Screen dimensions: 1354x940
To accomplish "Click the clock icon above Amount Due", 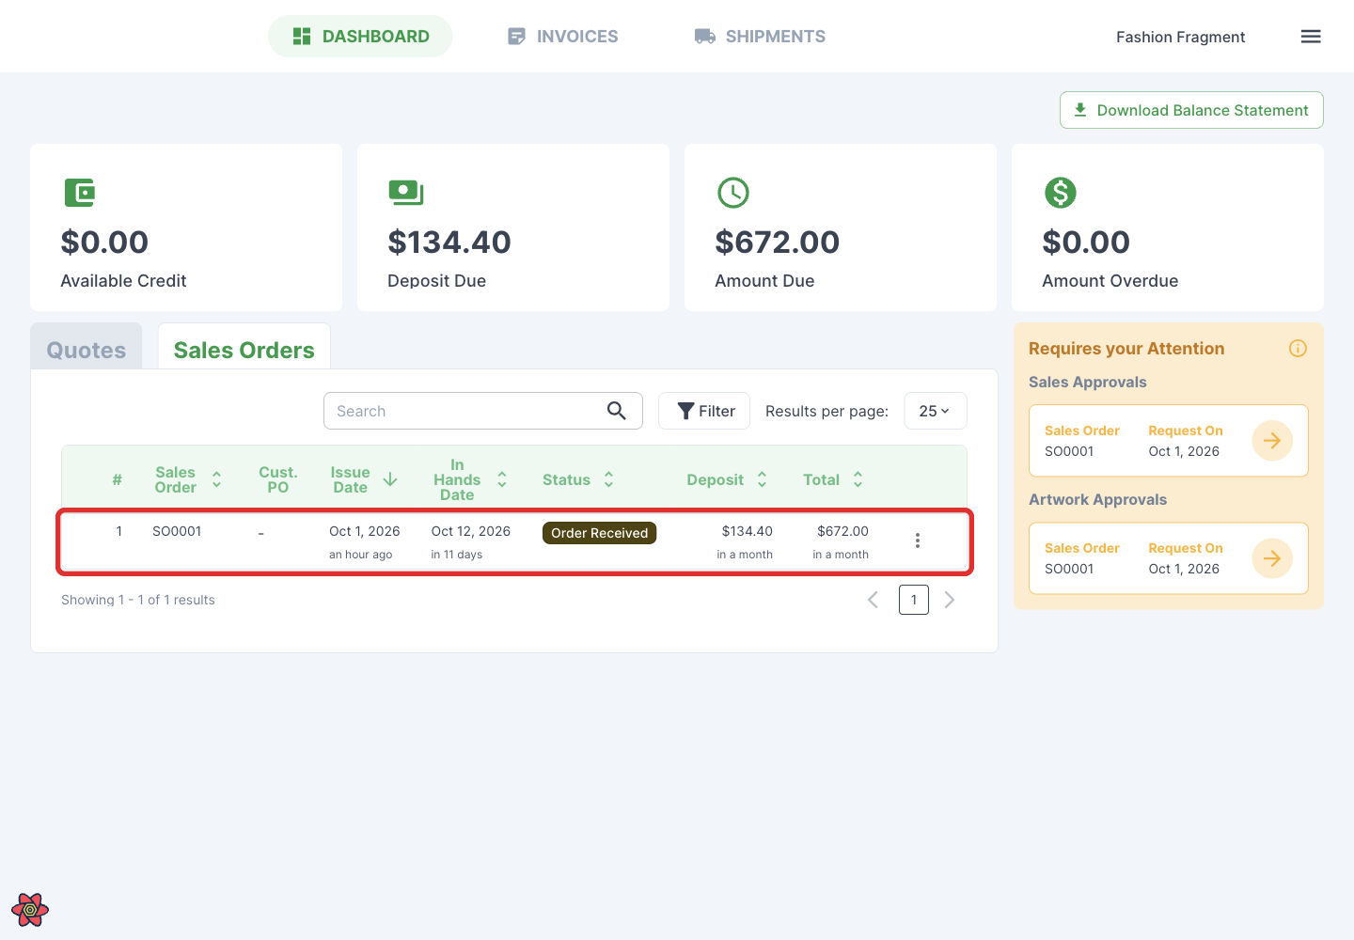I will 733,193.
